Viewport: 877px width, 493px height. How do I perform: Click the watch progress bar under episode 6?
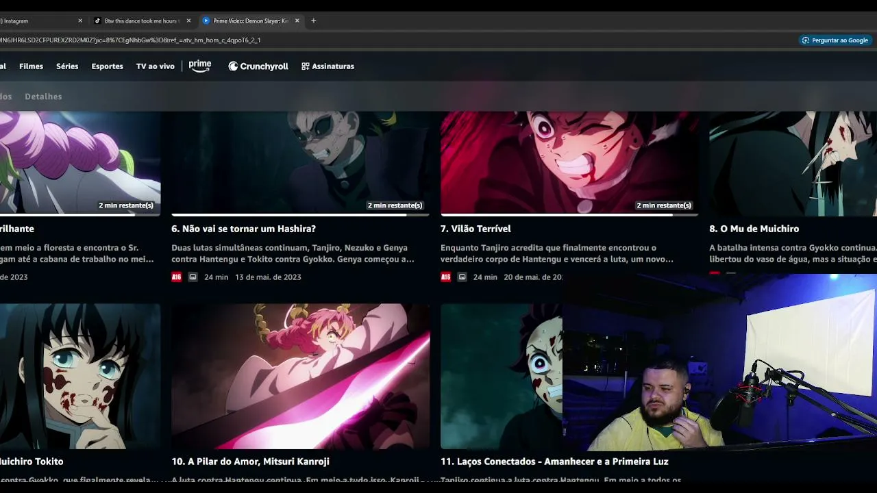pyautogui.click(x=301, y=215)
